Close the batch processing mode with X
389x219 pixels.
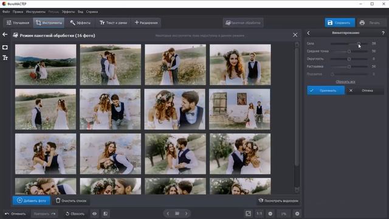[x=295, y=35]
